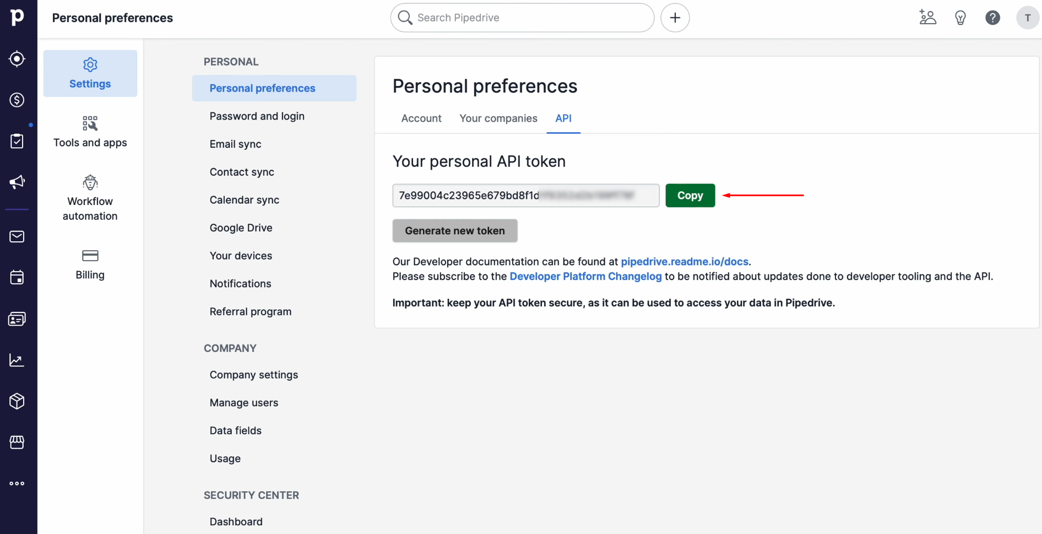Click the "SECURITY CENTER" section label
This screenshot has height=534, width=1042.
[x=251, y=495]
